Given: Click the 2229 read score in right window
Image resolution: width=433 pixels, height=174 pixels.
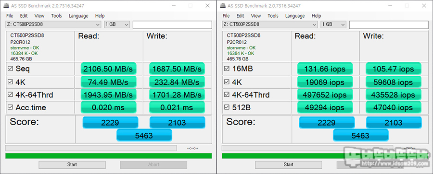Looking at the screenshot, I should point(327,123).
